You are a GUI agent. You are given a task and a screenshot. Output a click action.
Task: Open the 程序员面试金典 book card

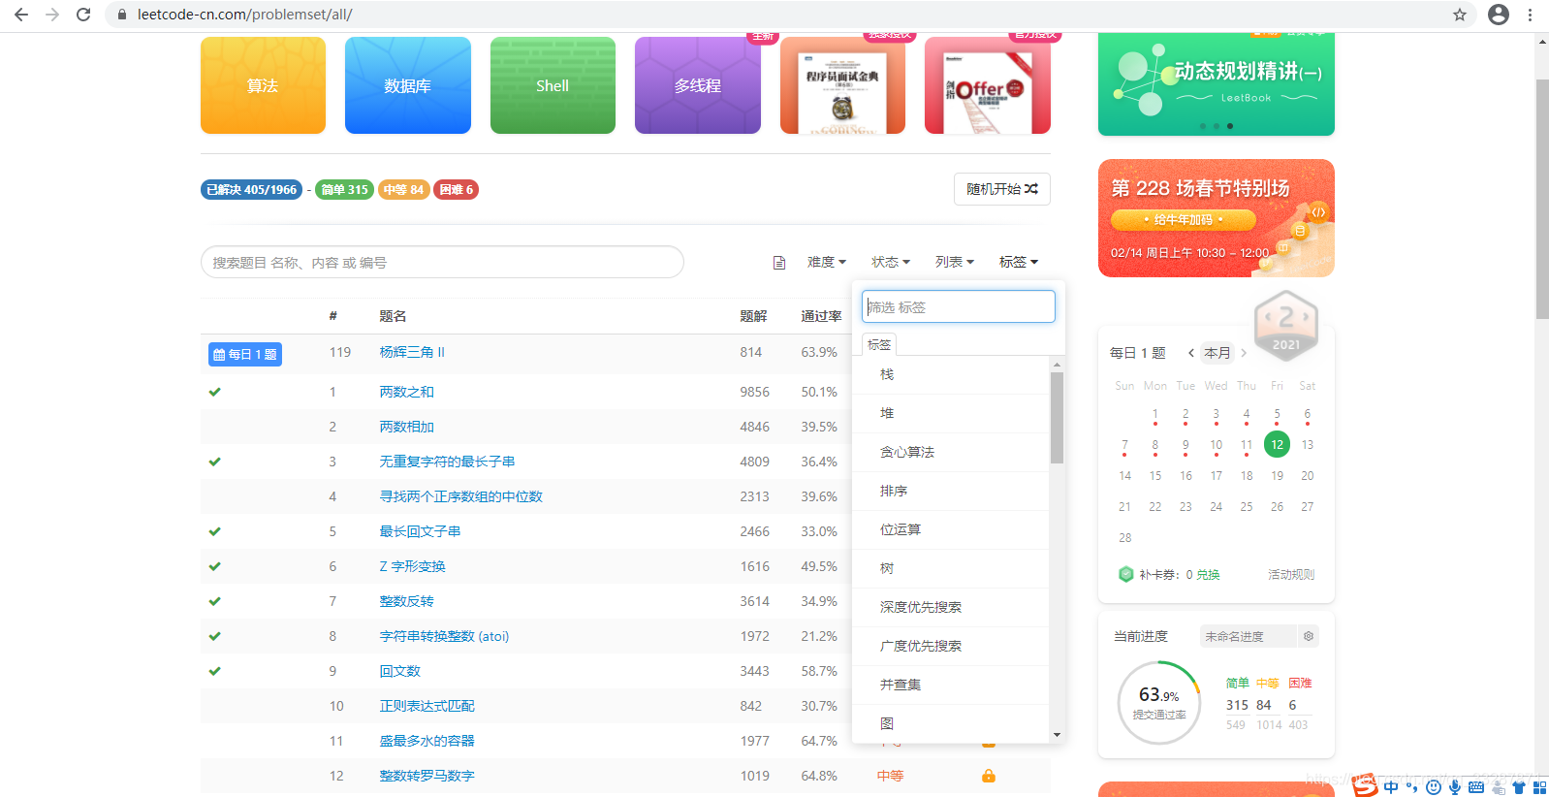pyautogui.click(x=842, y=85)
